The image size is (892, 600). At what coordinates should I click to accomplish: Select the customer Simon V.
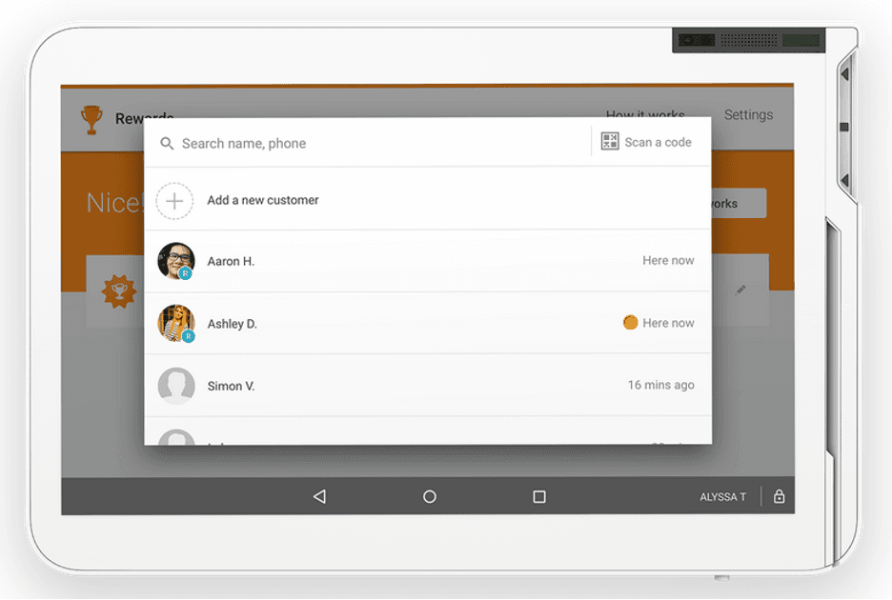231,386
